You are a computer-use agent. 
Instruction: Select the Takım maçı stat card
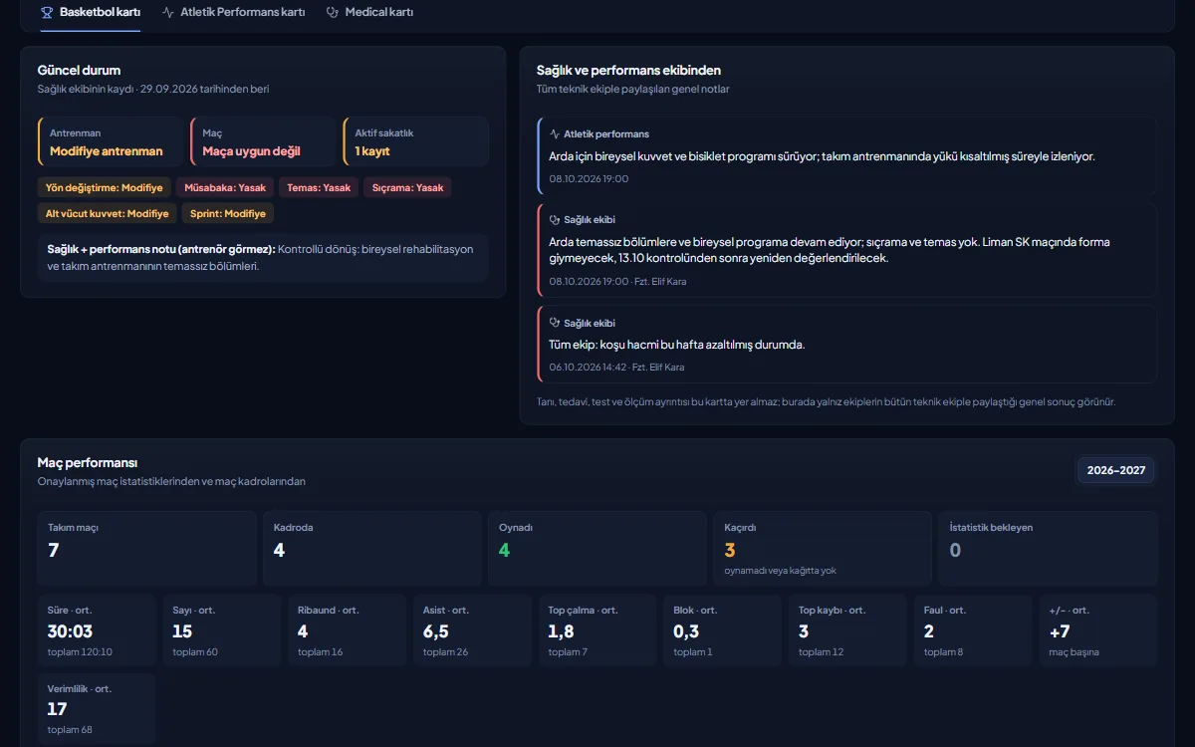(x=147, y=549)
